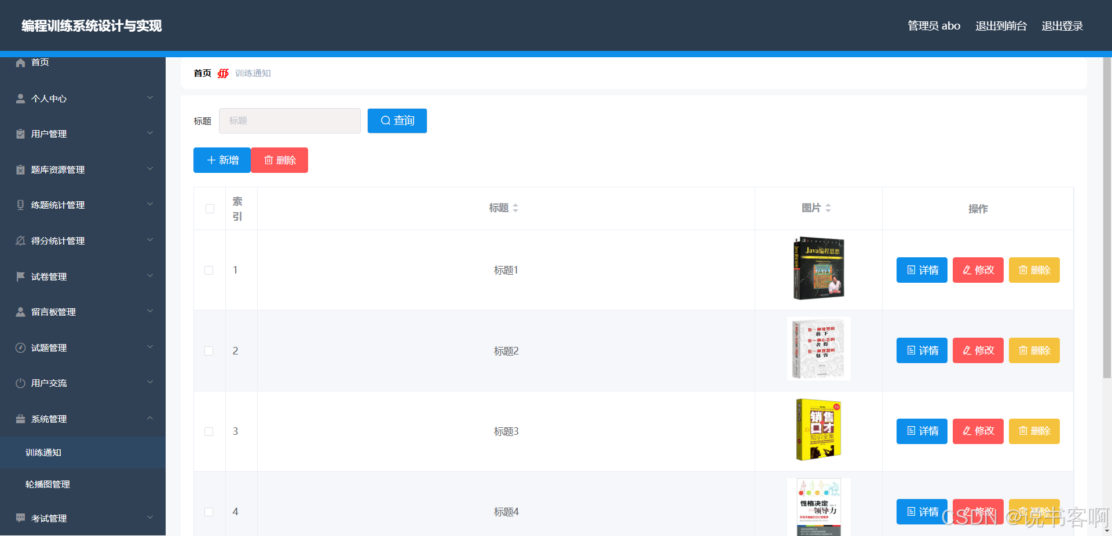This screenshot has height=536, width=1112.
Task: Click the 题库资源管理 icon
Action: coord(20,169)
